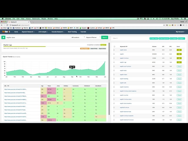Tick the checkbox for wayfair bedding keyword
This screenshot has height=141, width=188.
point(114,79)
